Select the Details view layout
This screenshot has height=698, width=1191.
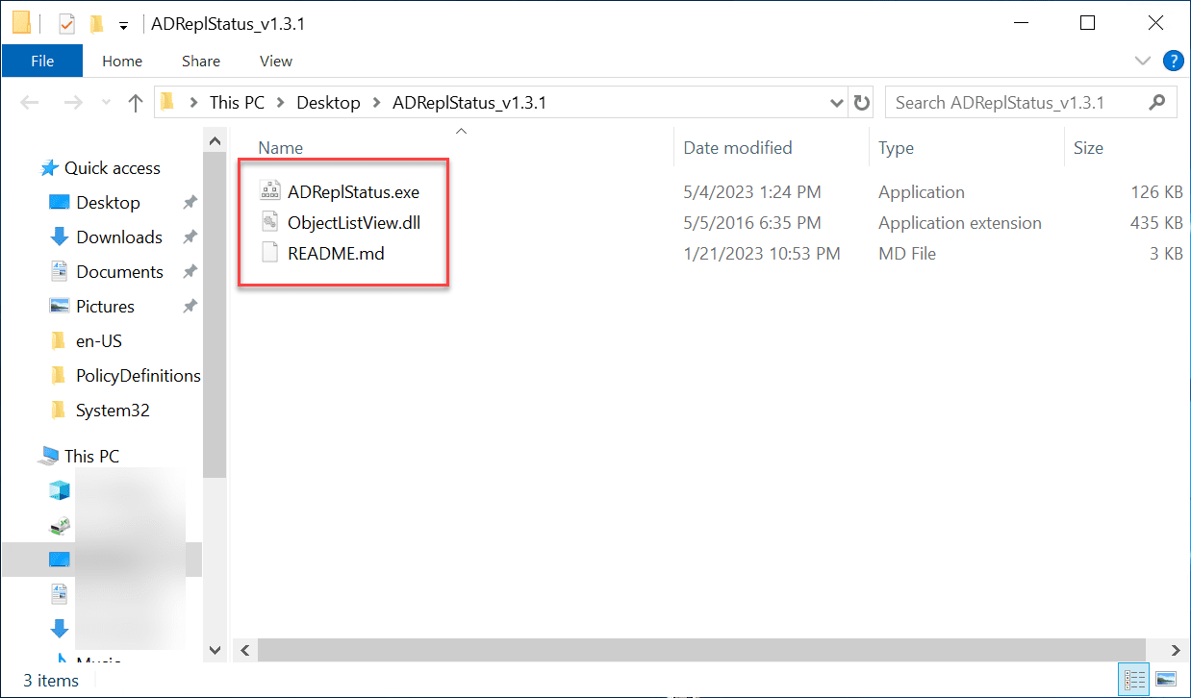pyautogui.click(x=1133, y=679)
